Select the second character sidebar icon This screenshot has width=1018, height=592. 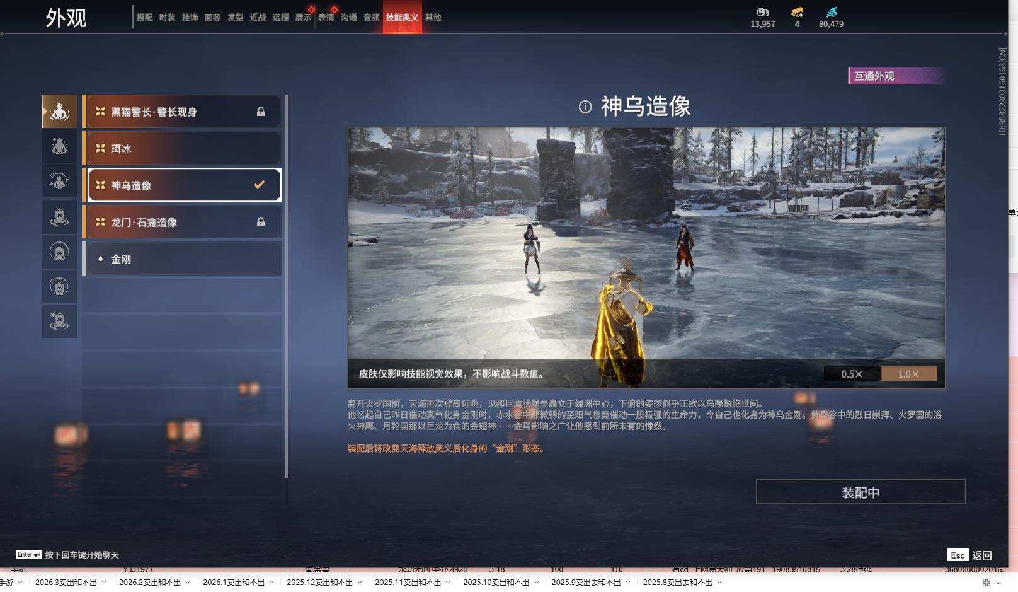[59, 146]
